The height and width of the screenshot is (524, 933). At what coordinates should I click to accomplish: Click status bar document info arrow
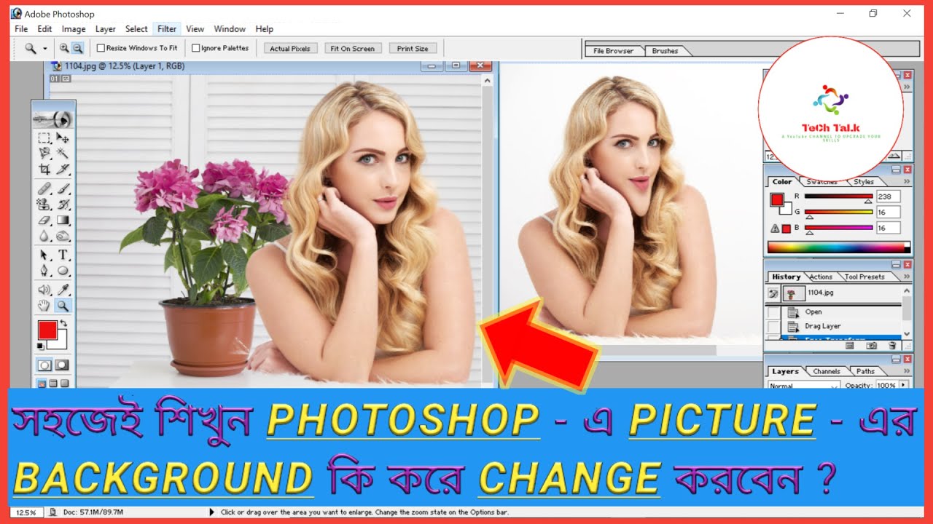(x=212, y=512)
